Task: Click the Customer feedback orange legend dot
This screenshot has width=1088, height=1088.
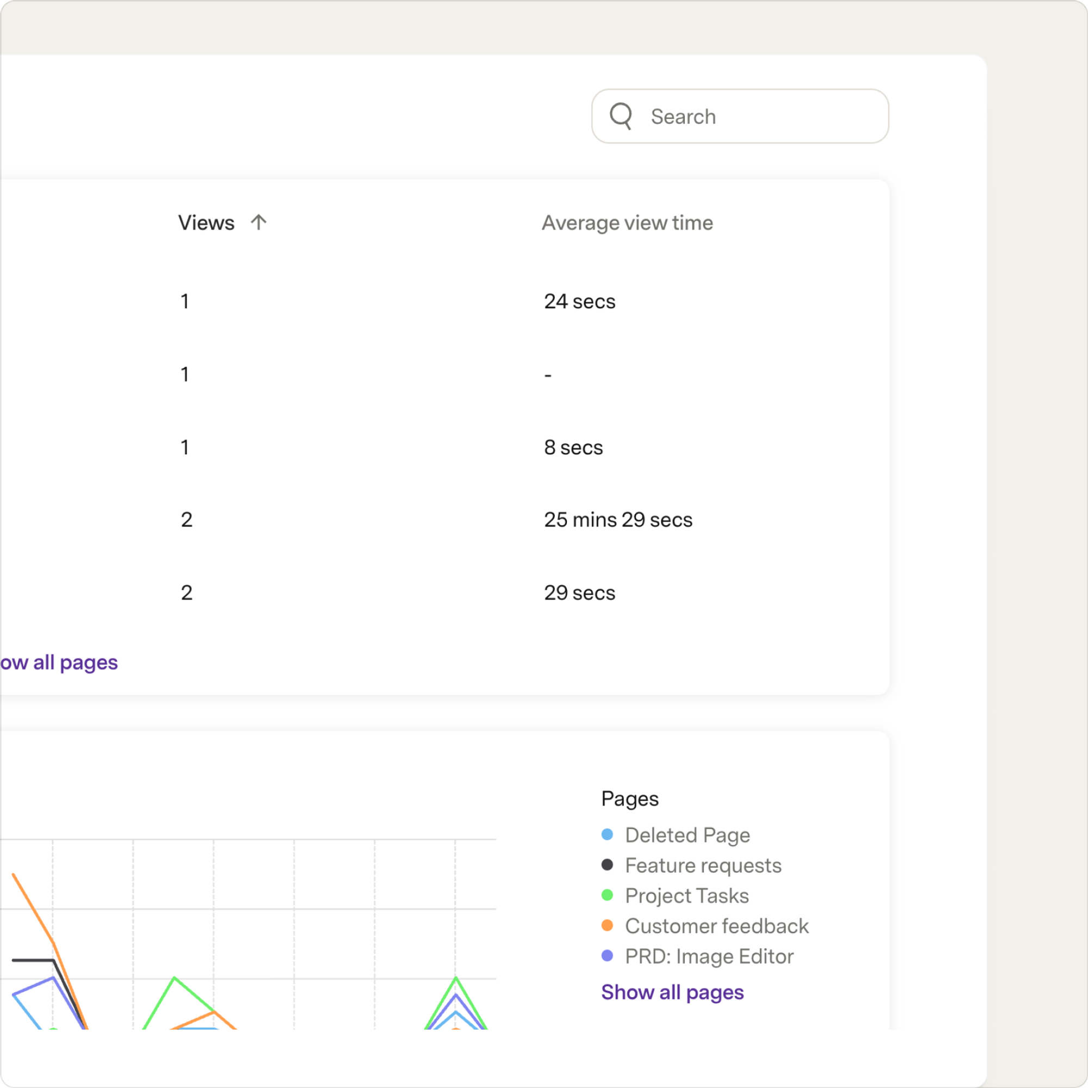Action: (x=607, y=926)
